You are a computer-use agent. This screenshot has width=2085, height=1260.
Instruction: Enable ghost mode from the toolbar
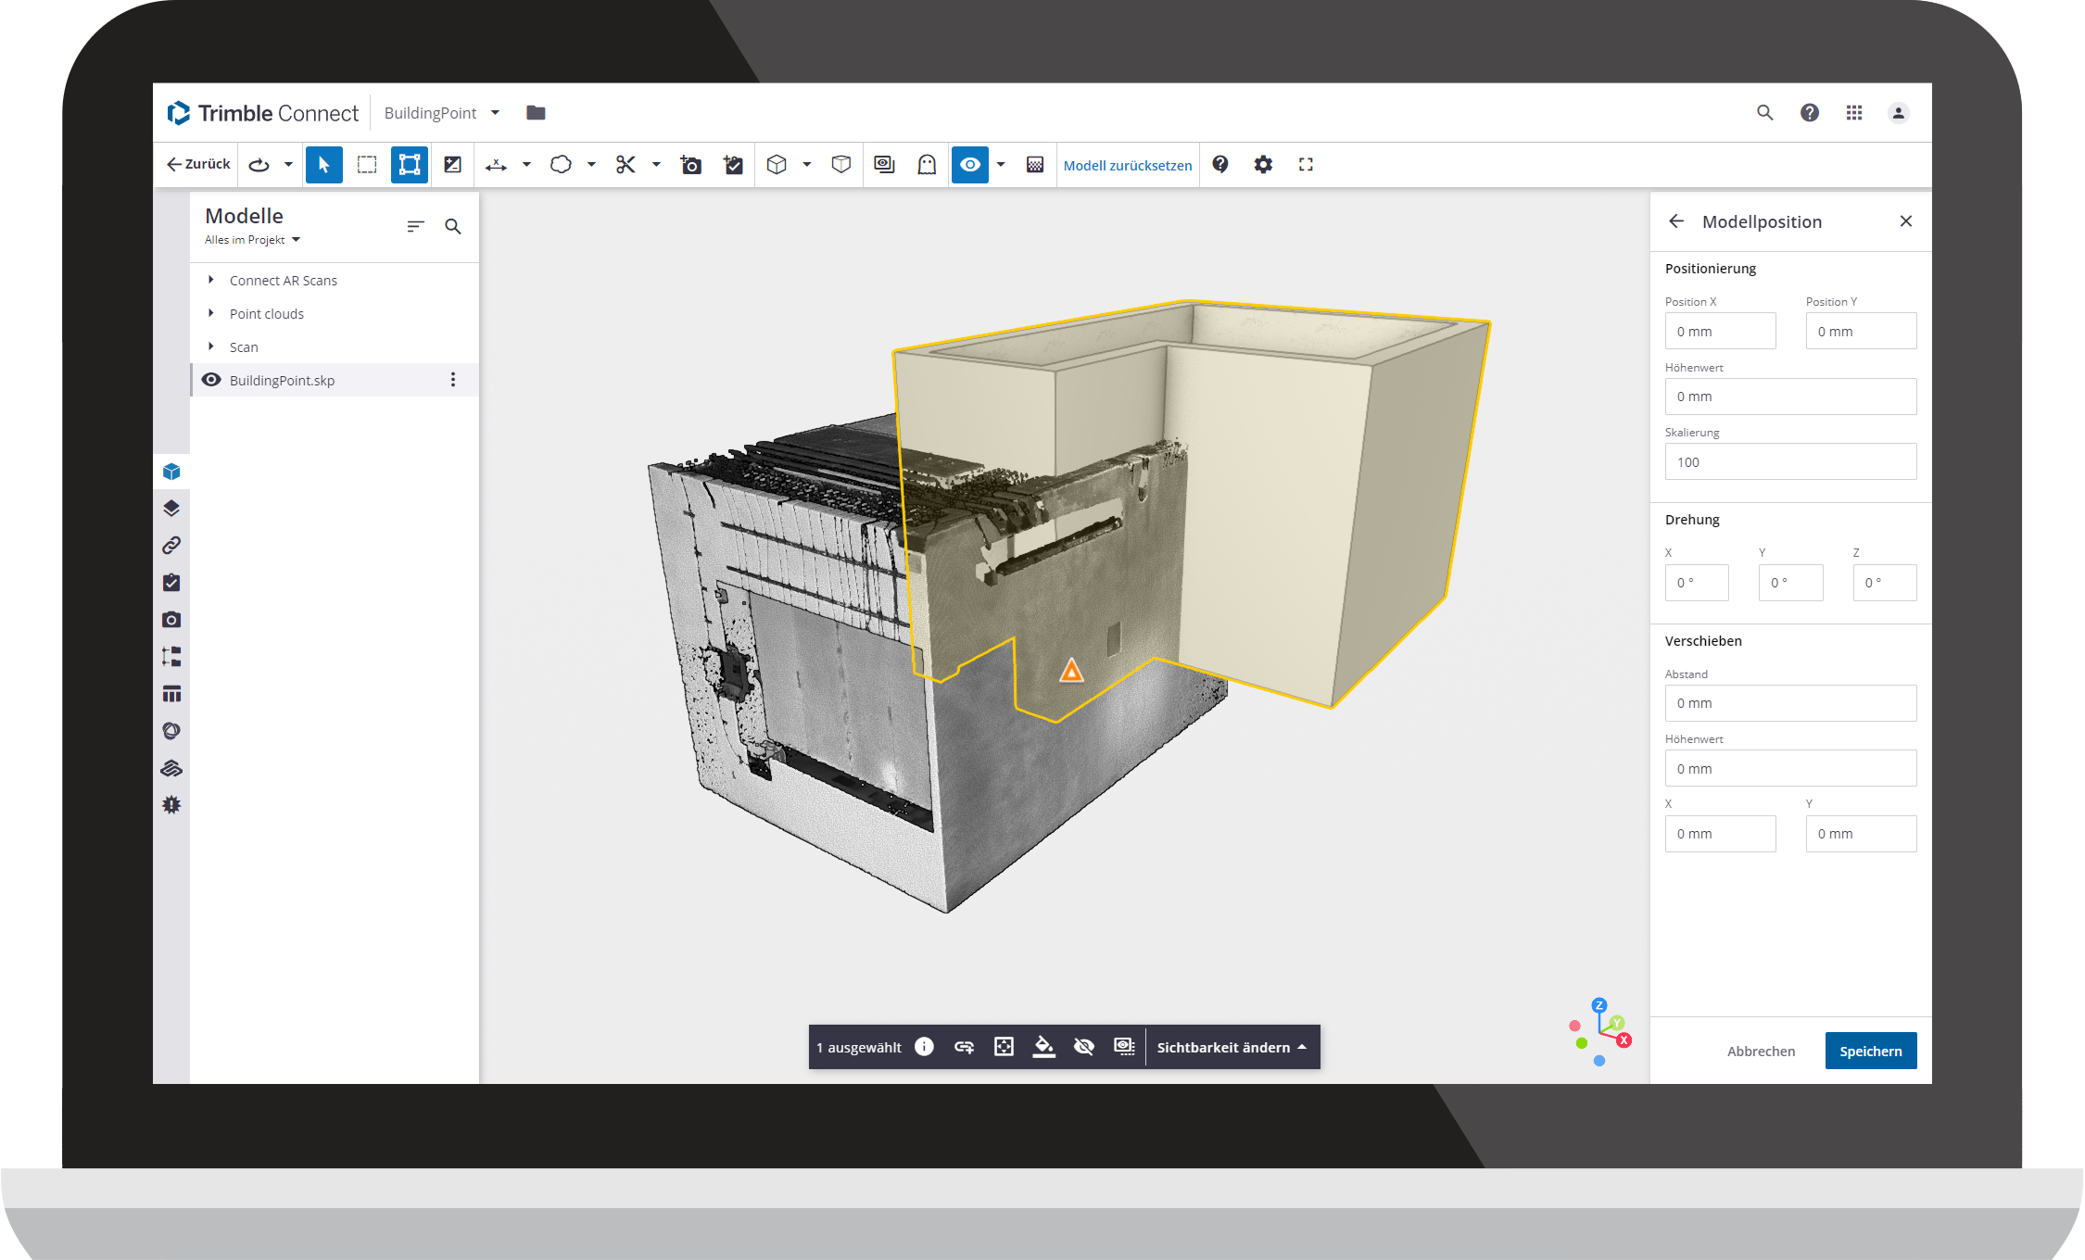coord(926,164)
